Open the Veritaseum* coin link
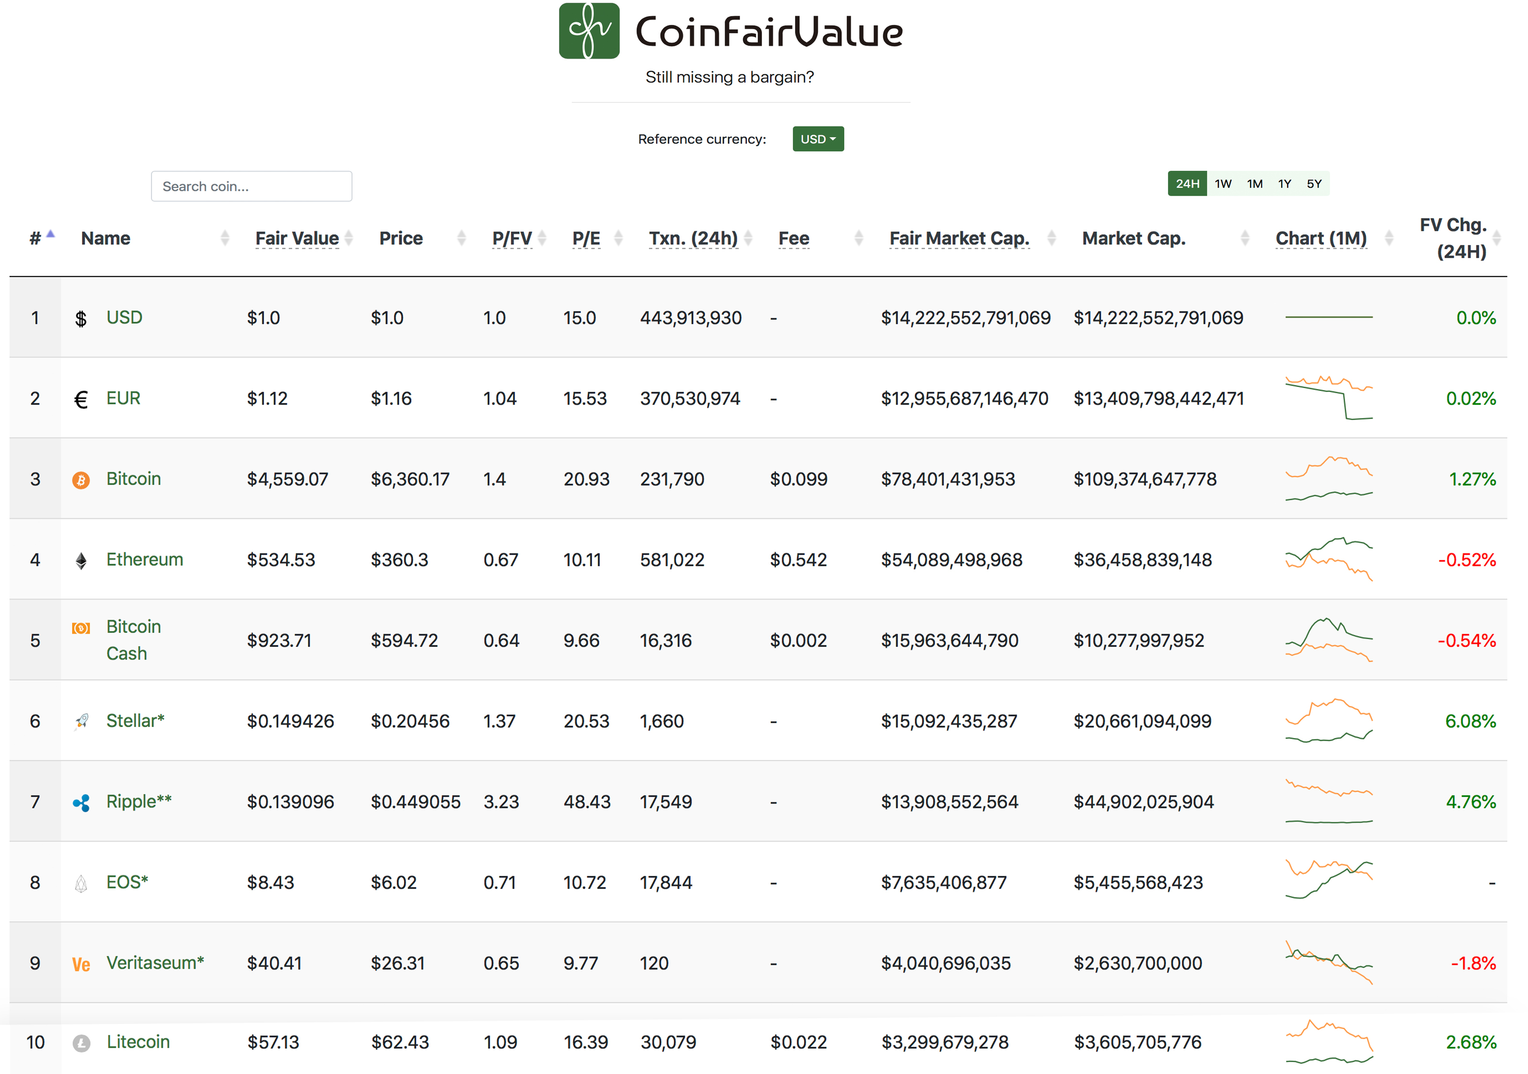Viewport: 1528px width, 1074px height. (155, 962)
